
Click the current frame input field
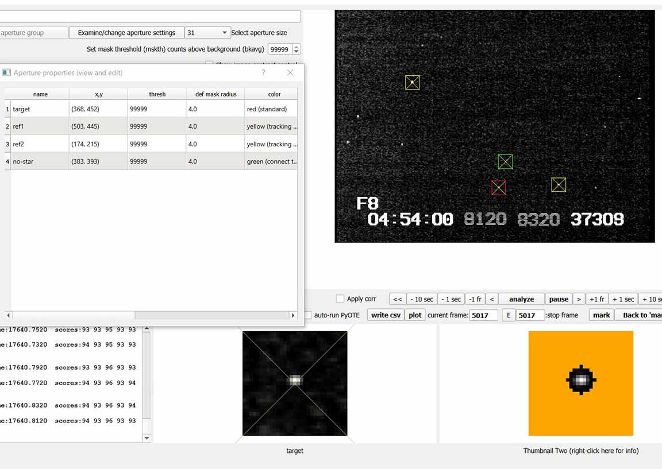click(x=483, y=315)
